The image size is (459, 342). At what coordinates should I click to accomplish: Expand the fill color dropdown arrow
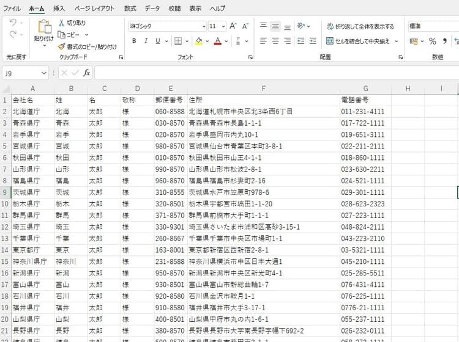[207, 41]
